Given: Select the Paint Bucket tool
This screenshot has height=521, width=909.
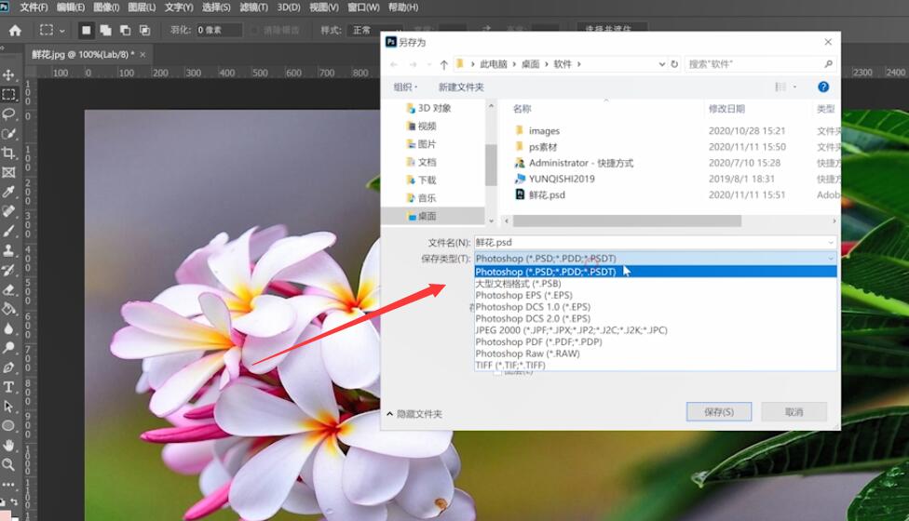Looking at the screenshot, I should pos(8,309).
